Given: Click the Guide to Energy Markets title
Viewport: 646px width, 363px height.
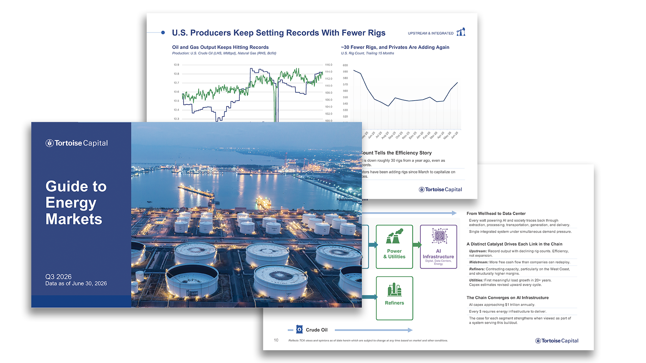Looking at the screenshot, I should [76, 203].
